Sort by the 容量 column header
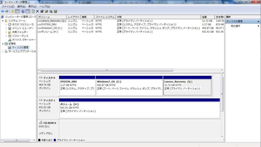261x147 pixels. (208, 17)
